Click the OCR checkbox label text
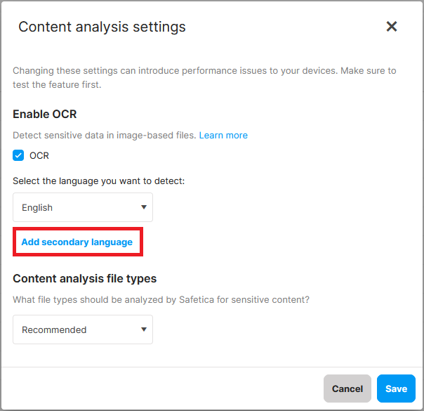424x411 pixels. (39, 155)
